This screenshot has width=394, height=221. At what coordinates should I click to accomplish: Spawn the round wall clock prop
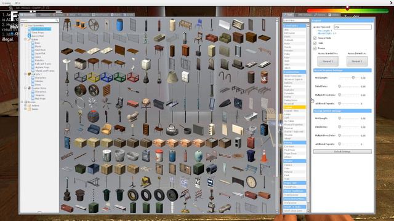pyautogui.click(x=251, y=182)
